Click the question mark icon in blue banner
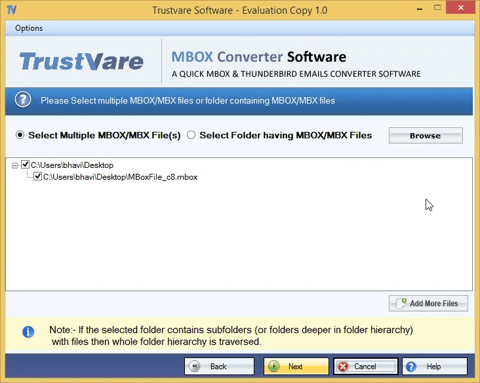The width and height of the screenshot is (480, 383). 23,100
